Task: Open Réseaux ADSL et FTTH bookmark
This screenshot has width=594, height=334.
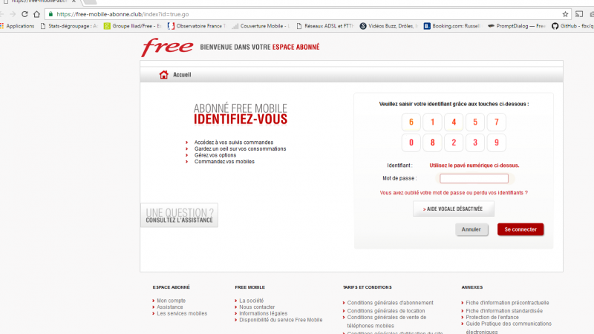Action: coord(324,26)
